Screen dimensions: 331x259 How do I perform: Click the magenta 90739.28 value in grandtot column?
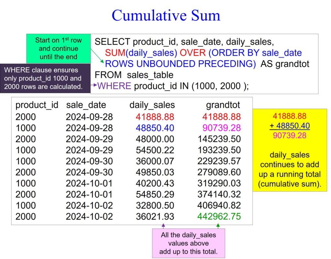221,128
